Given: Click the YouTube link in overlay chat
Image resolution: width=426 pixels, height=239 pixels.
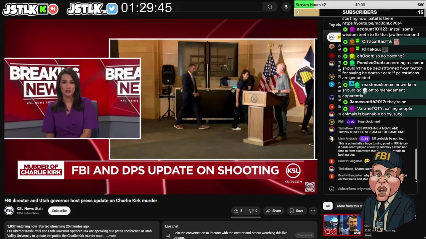Looking at the screenshot, I should click(372, 23).
